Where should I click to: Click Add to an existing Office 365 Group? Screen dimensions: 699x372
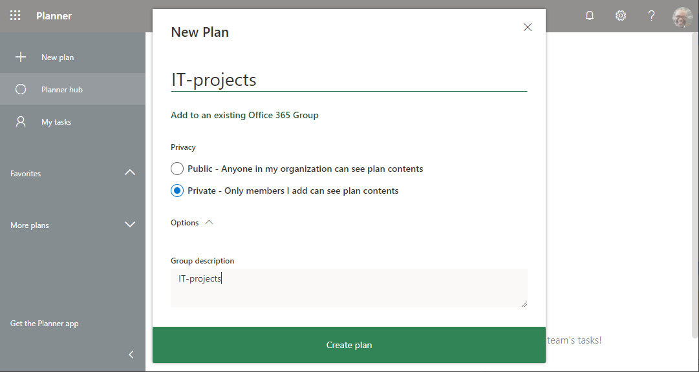pyautogui.click(x=244, y=115)
